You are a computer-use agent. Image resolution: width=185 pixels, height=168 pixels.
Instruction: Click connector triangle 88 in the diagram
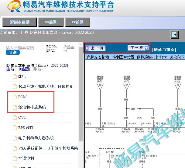100,87
